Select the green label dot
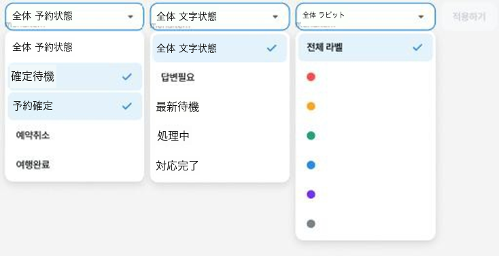499x256 pixels. [x=311, y=136]
